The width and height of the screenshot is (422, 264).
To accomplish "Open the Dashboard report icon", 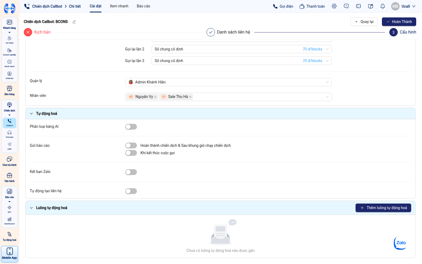I will click(x=9, y=221).
